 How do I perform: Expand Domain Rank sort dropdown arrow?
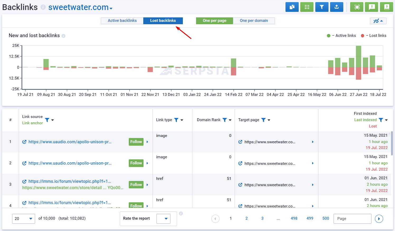coord(230,120)
